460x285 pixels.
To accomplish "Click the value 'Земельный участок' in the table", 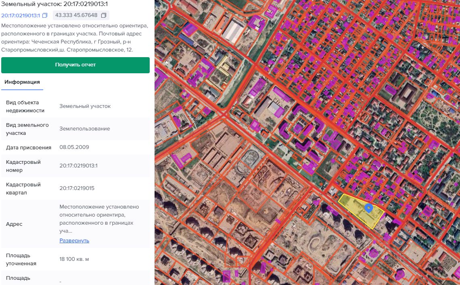I will (x=85, y=106).
